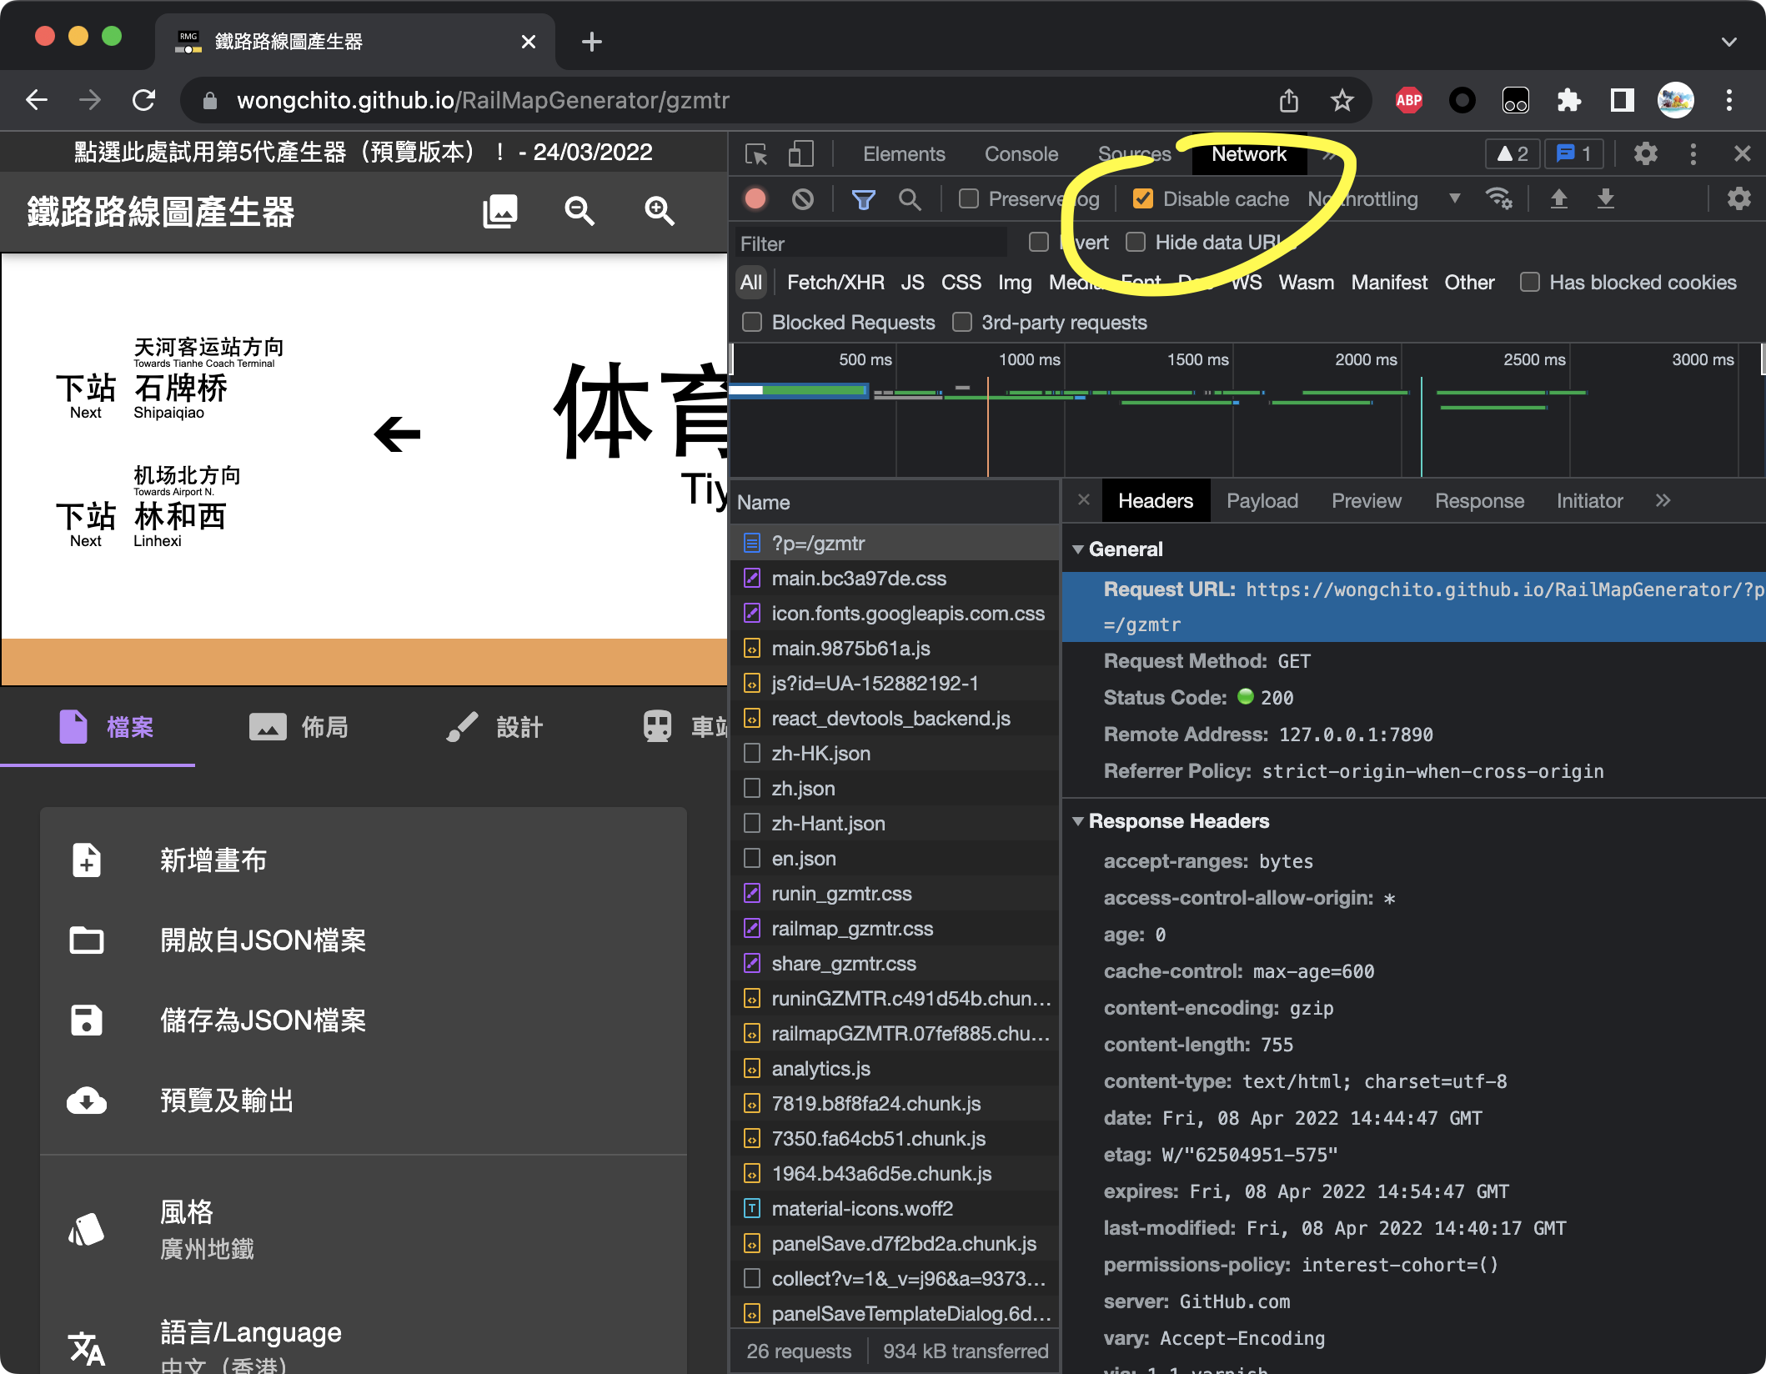
Task: Switch to the Console tab
Action: coord(1021,153)
